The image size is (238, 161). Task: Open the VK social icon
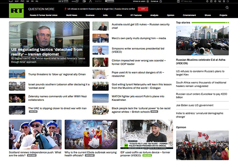pyautogui.click(x=219, y=1)
